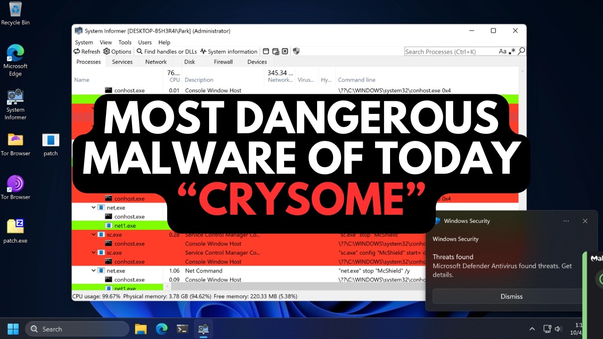Open notification options three-dot menu

pos(566,221)
